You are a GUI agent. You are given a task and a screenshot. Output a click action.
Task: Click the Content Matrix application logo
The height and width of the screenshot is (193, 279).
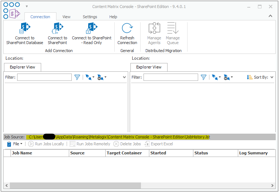[12, 11]
